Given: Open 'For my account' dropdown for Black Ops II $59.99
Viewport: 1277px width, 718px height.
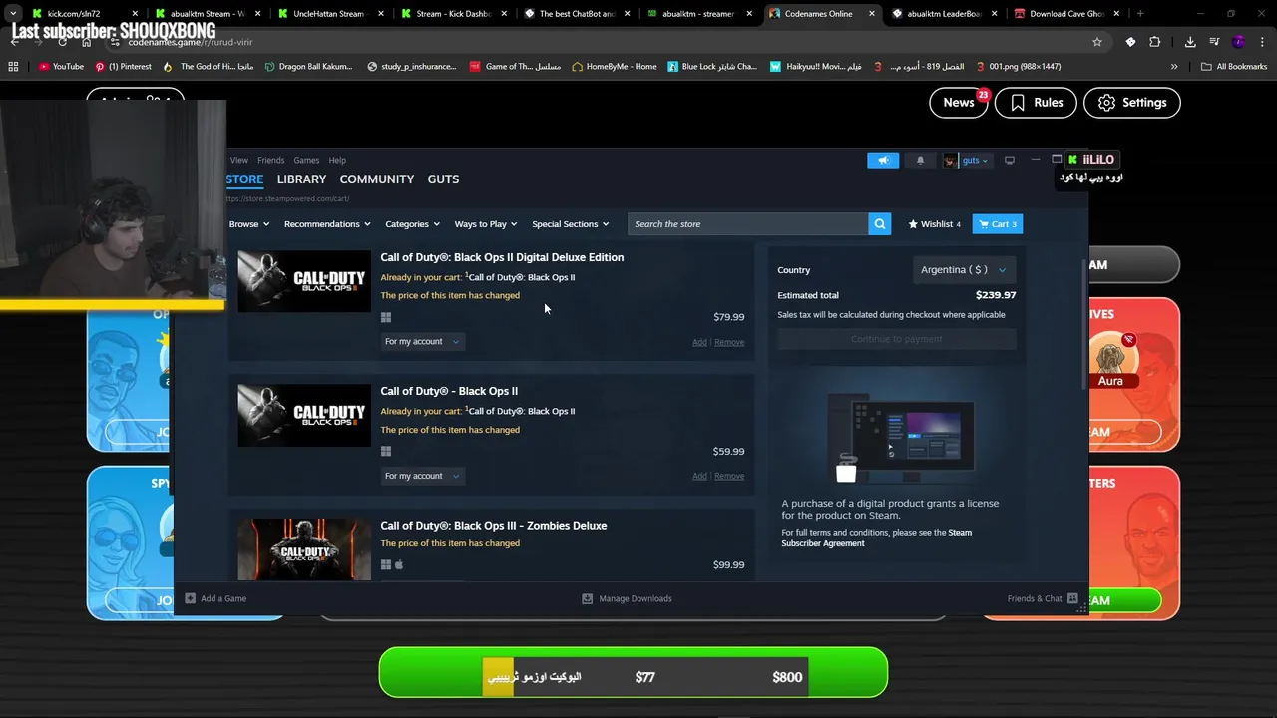Looking at the screenshot, I should (x=422, y=476).
